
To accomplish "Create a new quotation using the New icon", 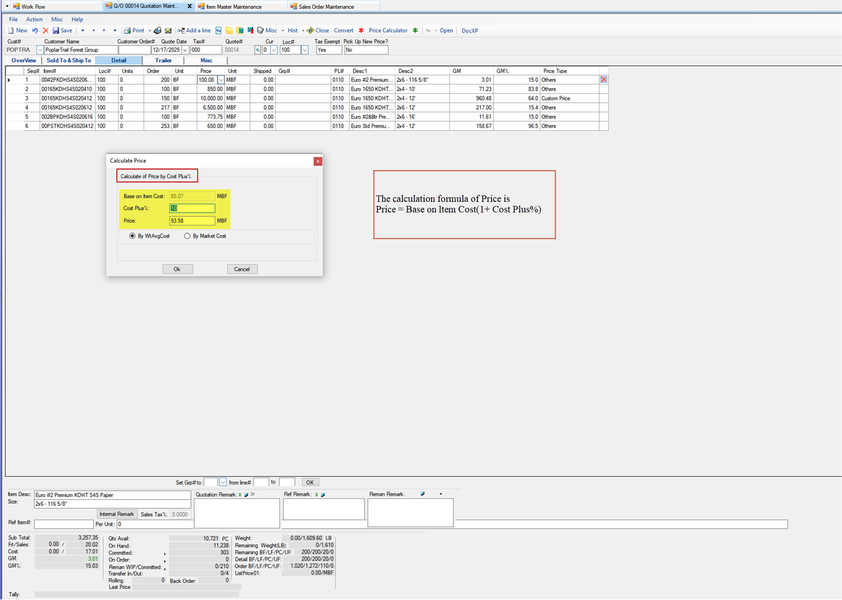I will click(18, 30).
